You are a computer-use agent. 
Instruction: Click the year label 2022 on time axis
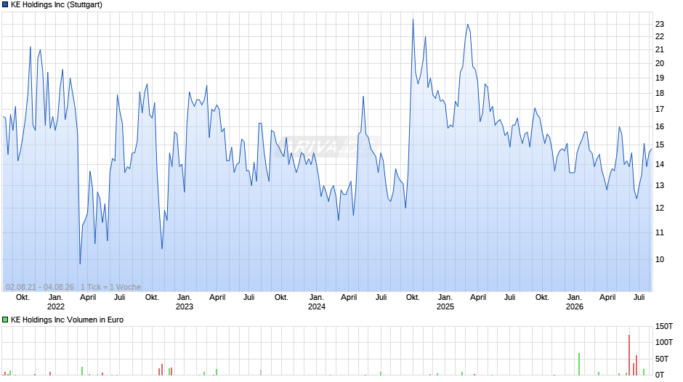56,306
